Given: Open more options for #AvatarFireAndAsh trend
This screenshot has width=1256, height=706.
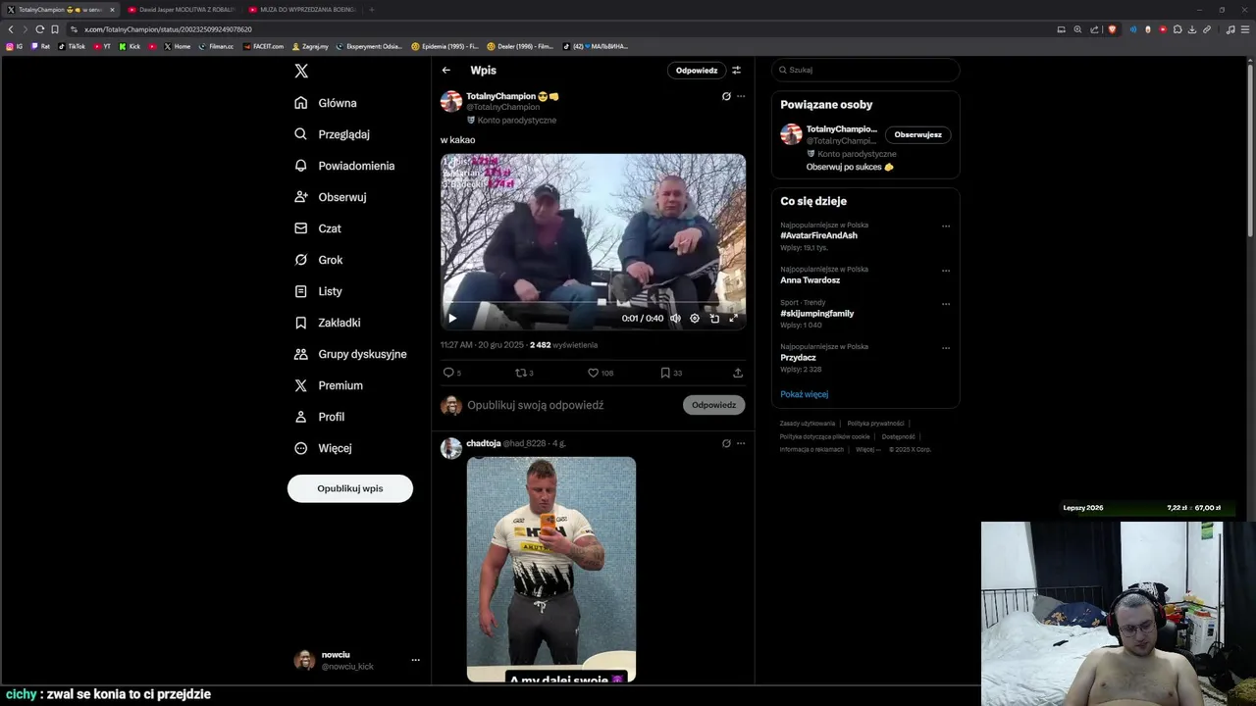Looking at the screenshot, I should click(x=946, y=227).
